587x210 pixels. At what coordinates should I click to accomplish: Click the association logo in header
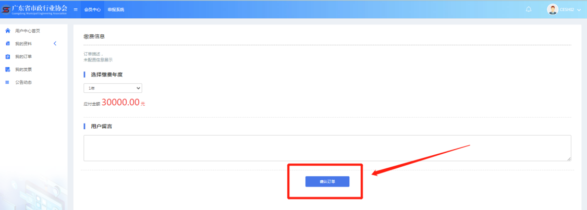34,9
